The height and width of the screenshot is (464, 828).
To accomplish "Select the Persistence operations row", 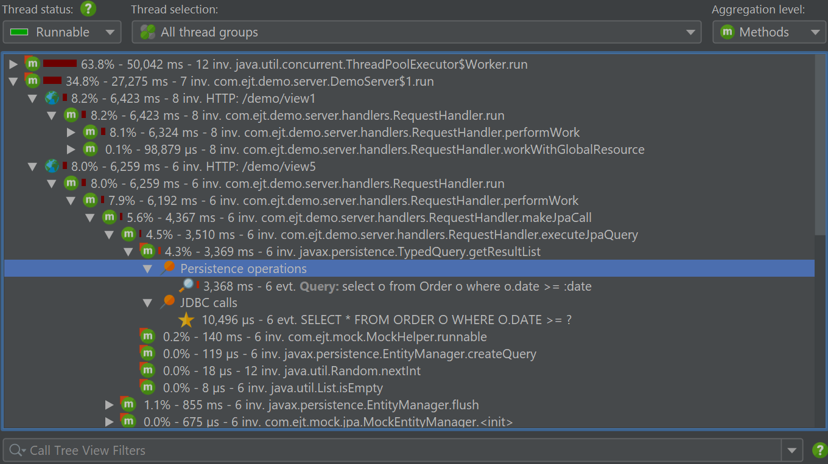I will pos(409,268).
